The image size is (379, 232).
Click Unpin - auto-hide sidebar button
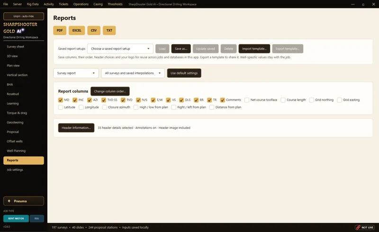point(24,16)
